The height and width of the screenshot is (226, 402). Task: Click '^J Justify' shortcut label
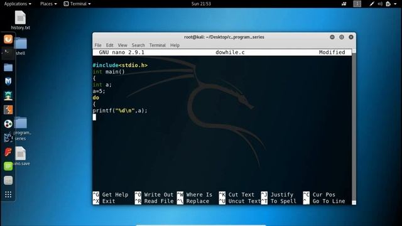tap(277, 195)
